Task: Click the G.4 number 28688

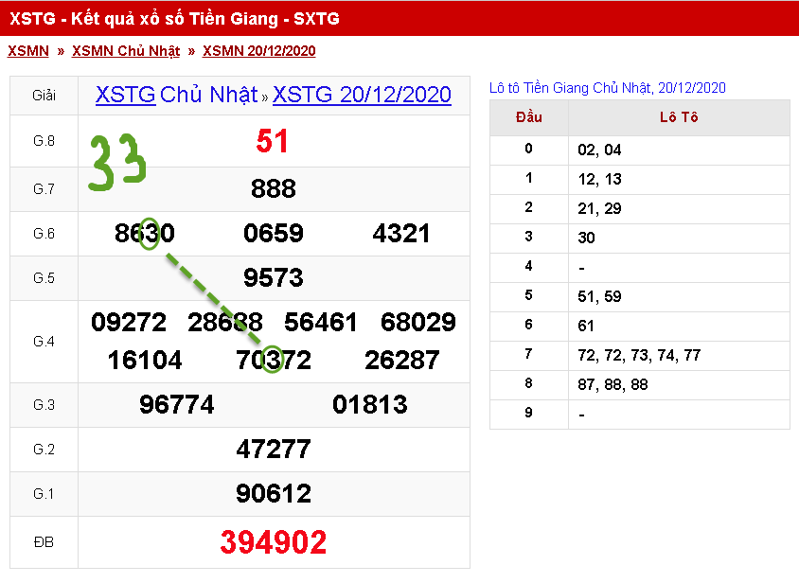Action: [224, 323]
